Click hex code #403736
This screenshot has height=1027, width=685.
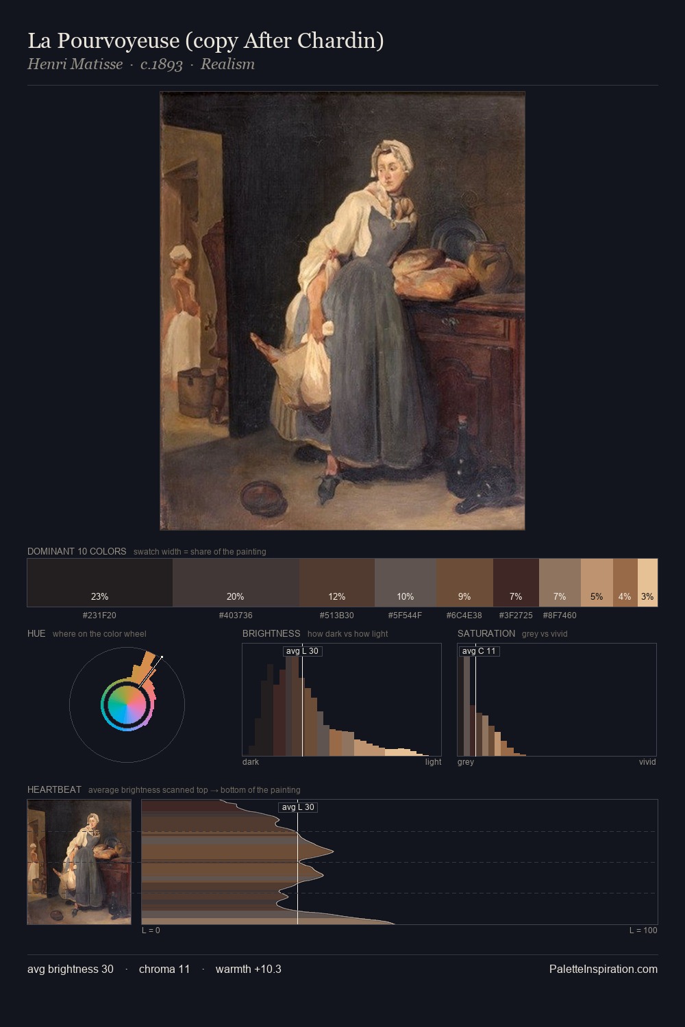pos(236,616)
